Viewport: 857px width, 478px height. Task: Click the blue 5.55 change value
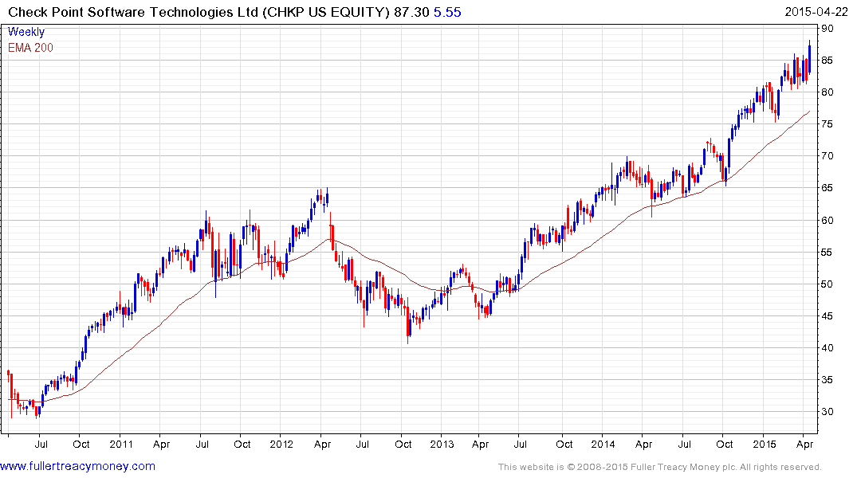coord(447,12)
